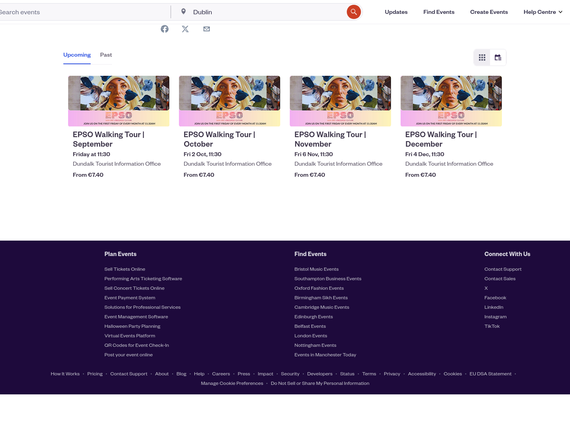Edit the Dublin location field
The image size is (570, 436).
(x=267, y=12)
